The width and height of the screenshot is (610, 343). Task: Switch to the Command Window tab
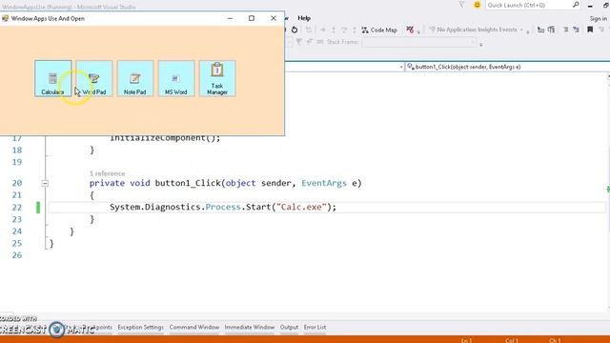194,328
